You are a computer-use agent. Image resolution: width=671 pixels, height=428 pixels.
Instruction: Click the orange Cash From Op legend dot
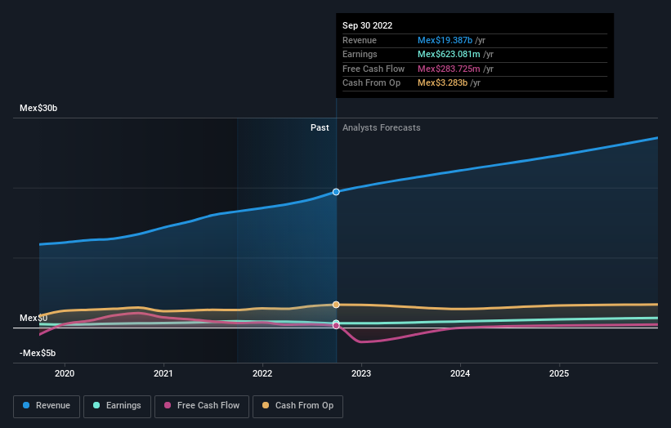266,405
